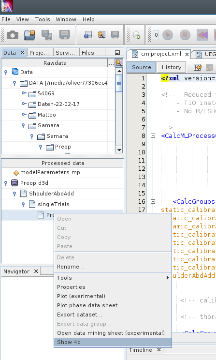Click the camera snapshot toolbar icon
The width and height of the screenshot is (216, 360).
13,35
